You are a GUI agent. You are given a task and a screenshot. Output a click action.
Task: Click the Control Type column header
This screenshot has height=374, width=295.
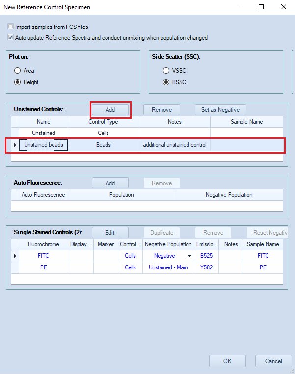[103, 122]
